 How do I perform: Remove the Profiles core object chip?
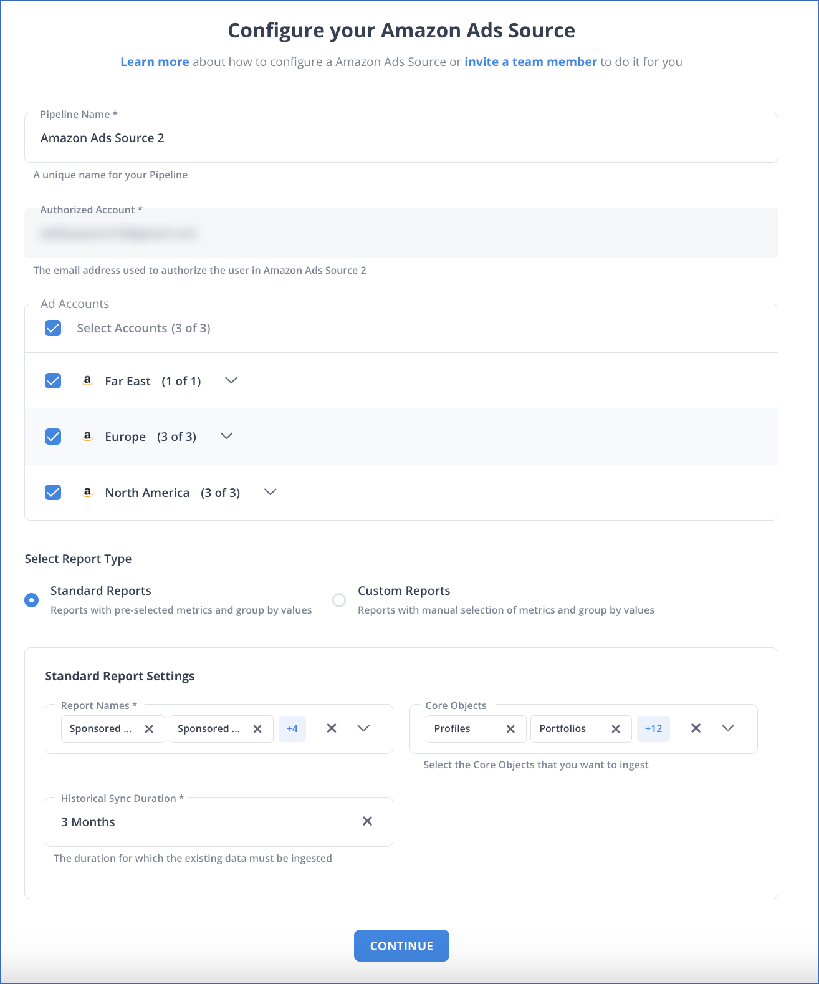[x=510, y=729]
